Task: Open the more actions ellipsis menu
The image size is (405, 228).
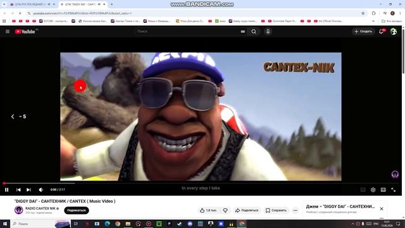Action: pyautogui.click(x=296, y=210)
